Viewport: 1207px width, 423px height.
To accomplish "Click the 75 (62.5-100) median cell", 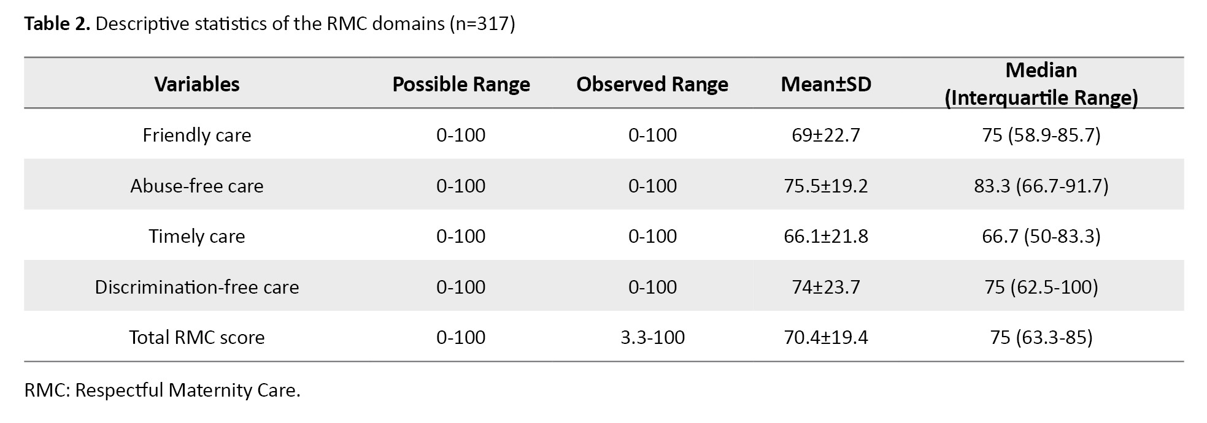I will click(1041, 287).
